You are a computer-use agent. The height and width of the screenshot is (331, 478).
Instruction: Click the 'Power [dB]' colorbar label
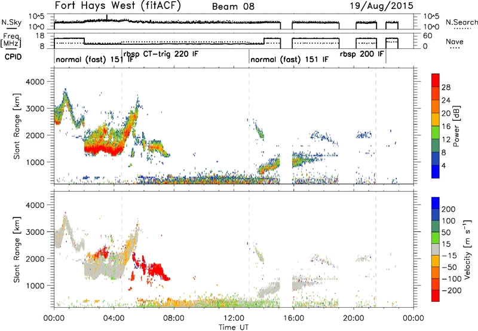456,126
